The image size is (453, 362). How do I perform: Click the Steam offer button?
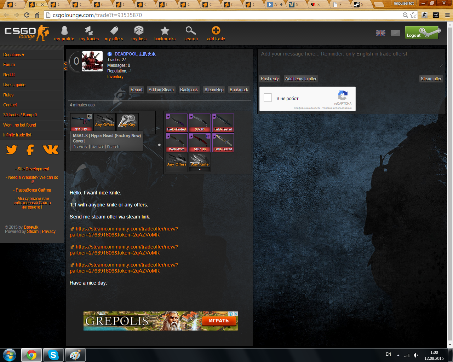[x=431, y=79]
